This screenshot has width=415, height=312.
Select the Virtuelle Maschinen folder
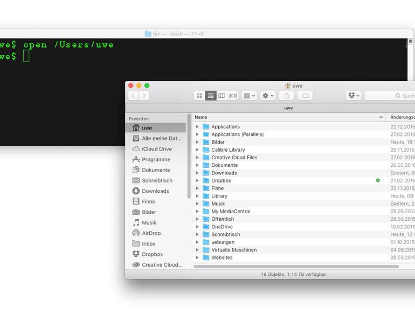(x=303, y=250)
